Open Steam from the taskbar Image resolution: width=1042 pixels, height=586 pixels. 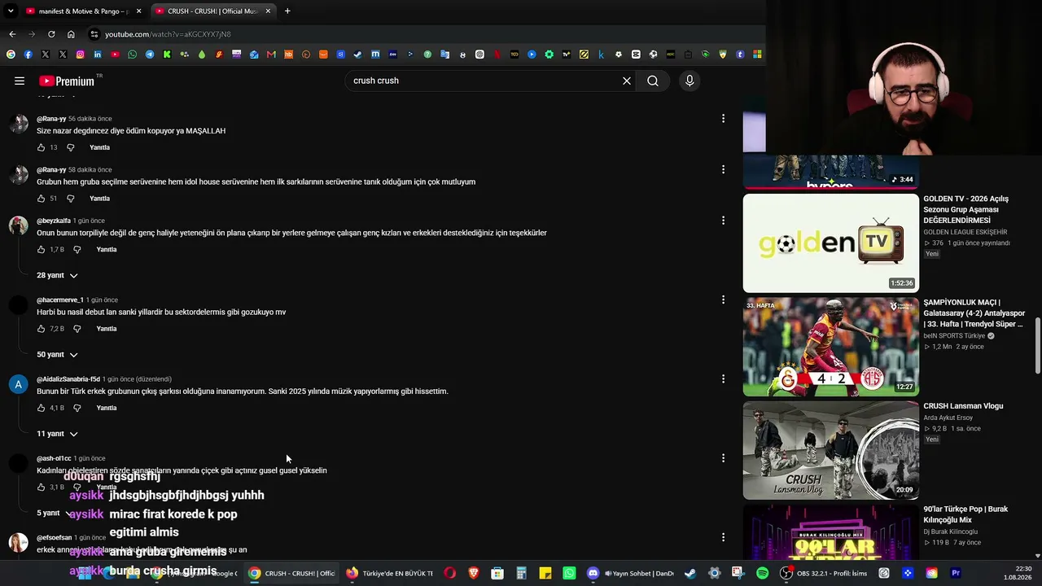coord(690,573)
